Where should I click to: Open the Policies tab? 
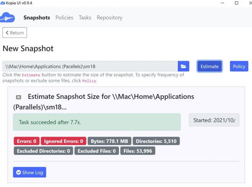point(64,17)
